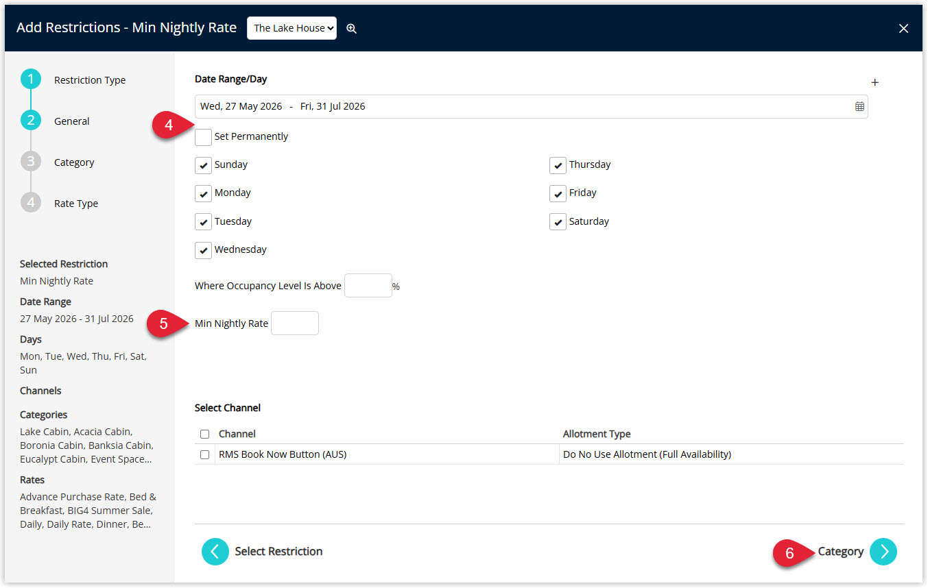Click the date range input field
The image size is (928, 588).
532,106
